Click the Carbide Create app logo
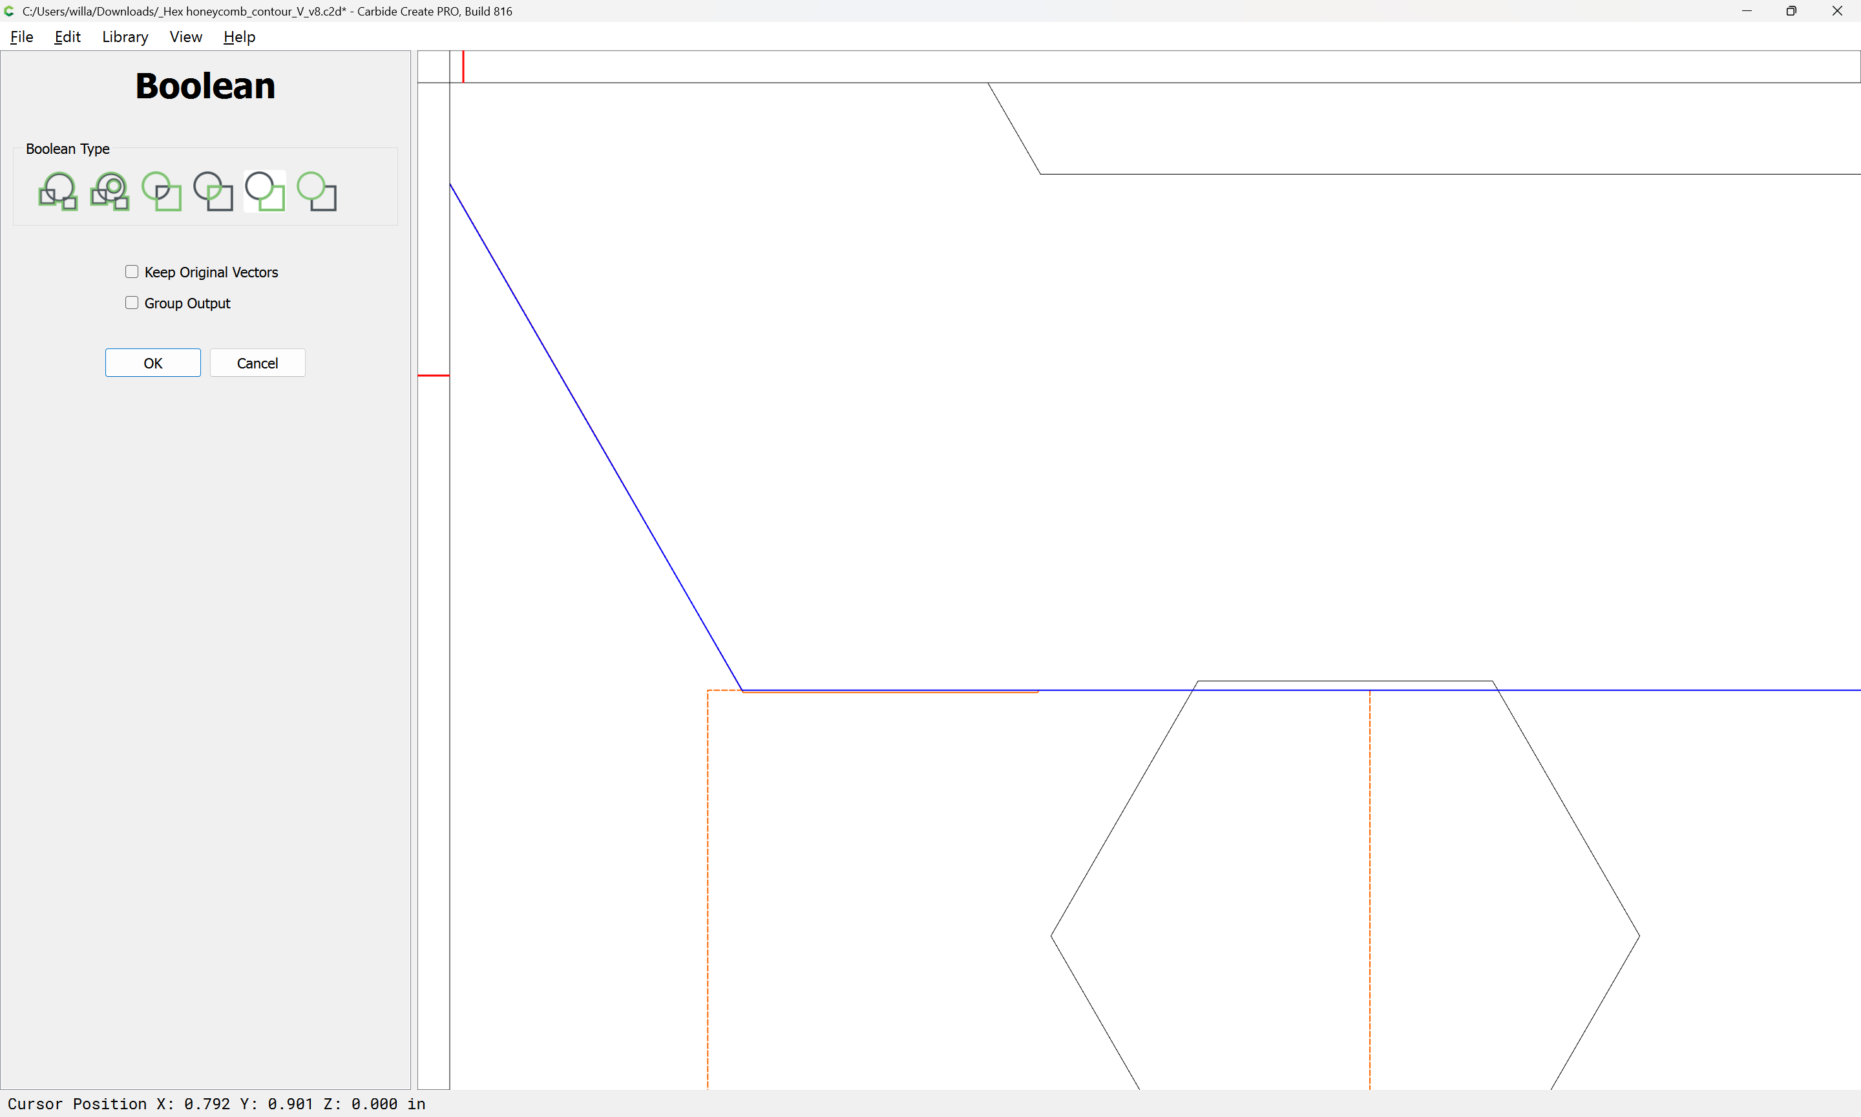This screenshot has height=1117, width=1861. point(10,11)
